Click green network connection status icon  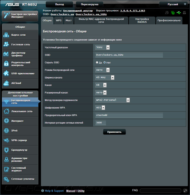(x=173, y=13)
